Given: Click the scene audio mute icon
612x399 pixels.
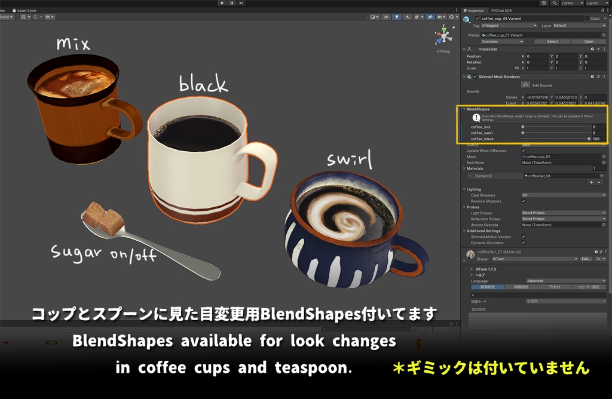Looking at the screenshot, I should coord(408,17).
